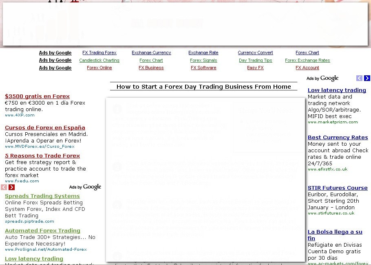Open STIR Futures Course ad
Viewport: 371px width, 265px height.
pos(338,188)
